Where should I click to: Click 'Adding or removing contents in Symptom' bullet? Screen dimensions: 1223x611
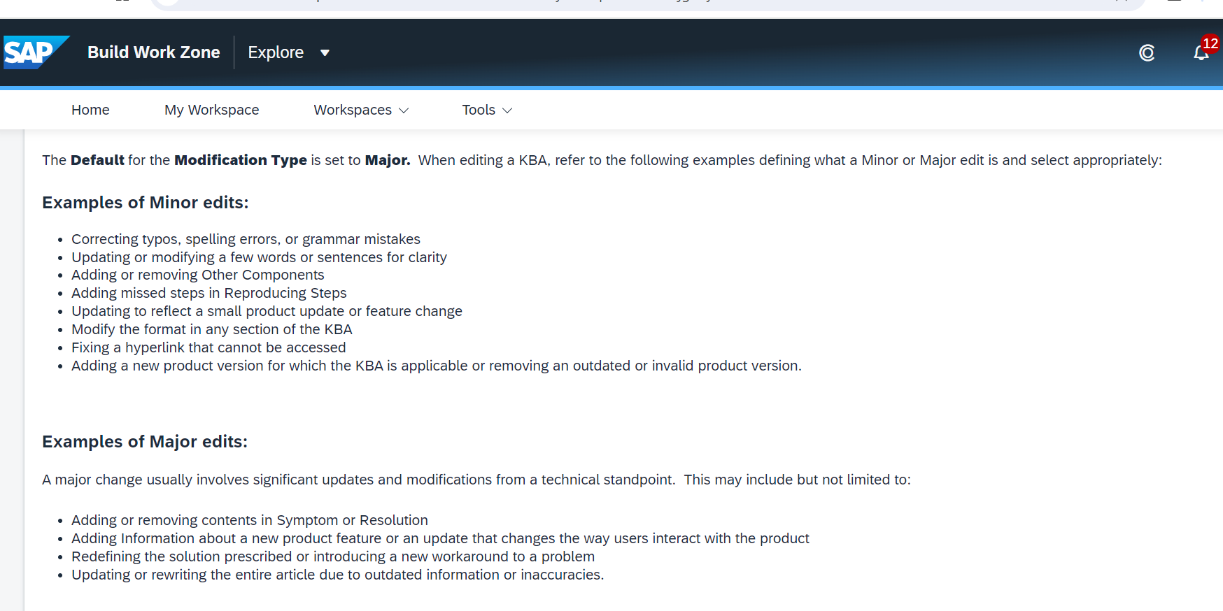point(250,520)
